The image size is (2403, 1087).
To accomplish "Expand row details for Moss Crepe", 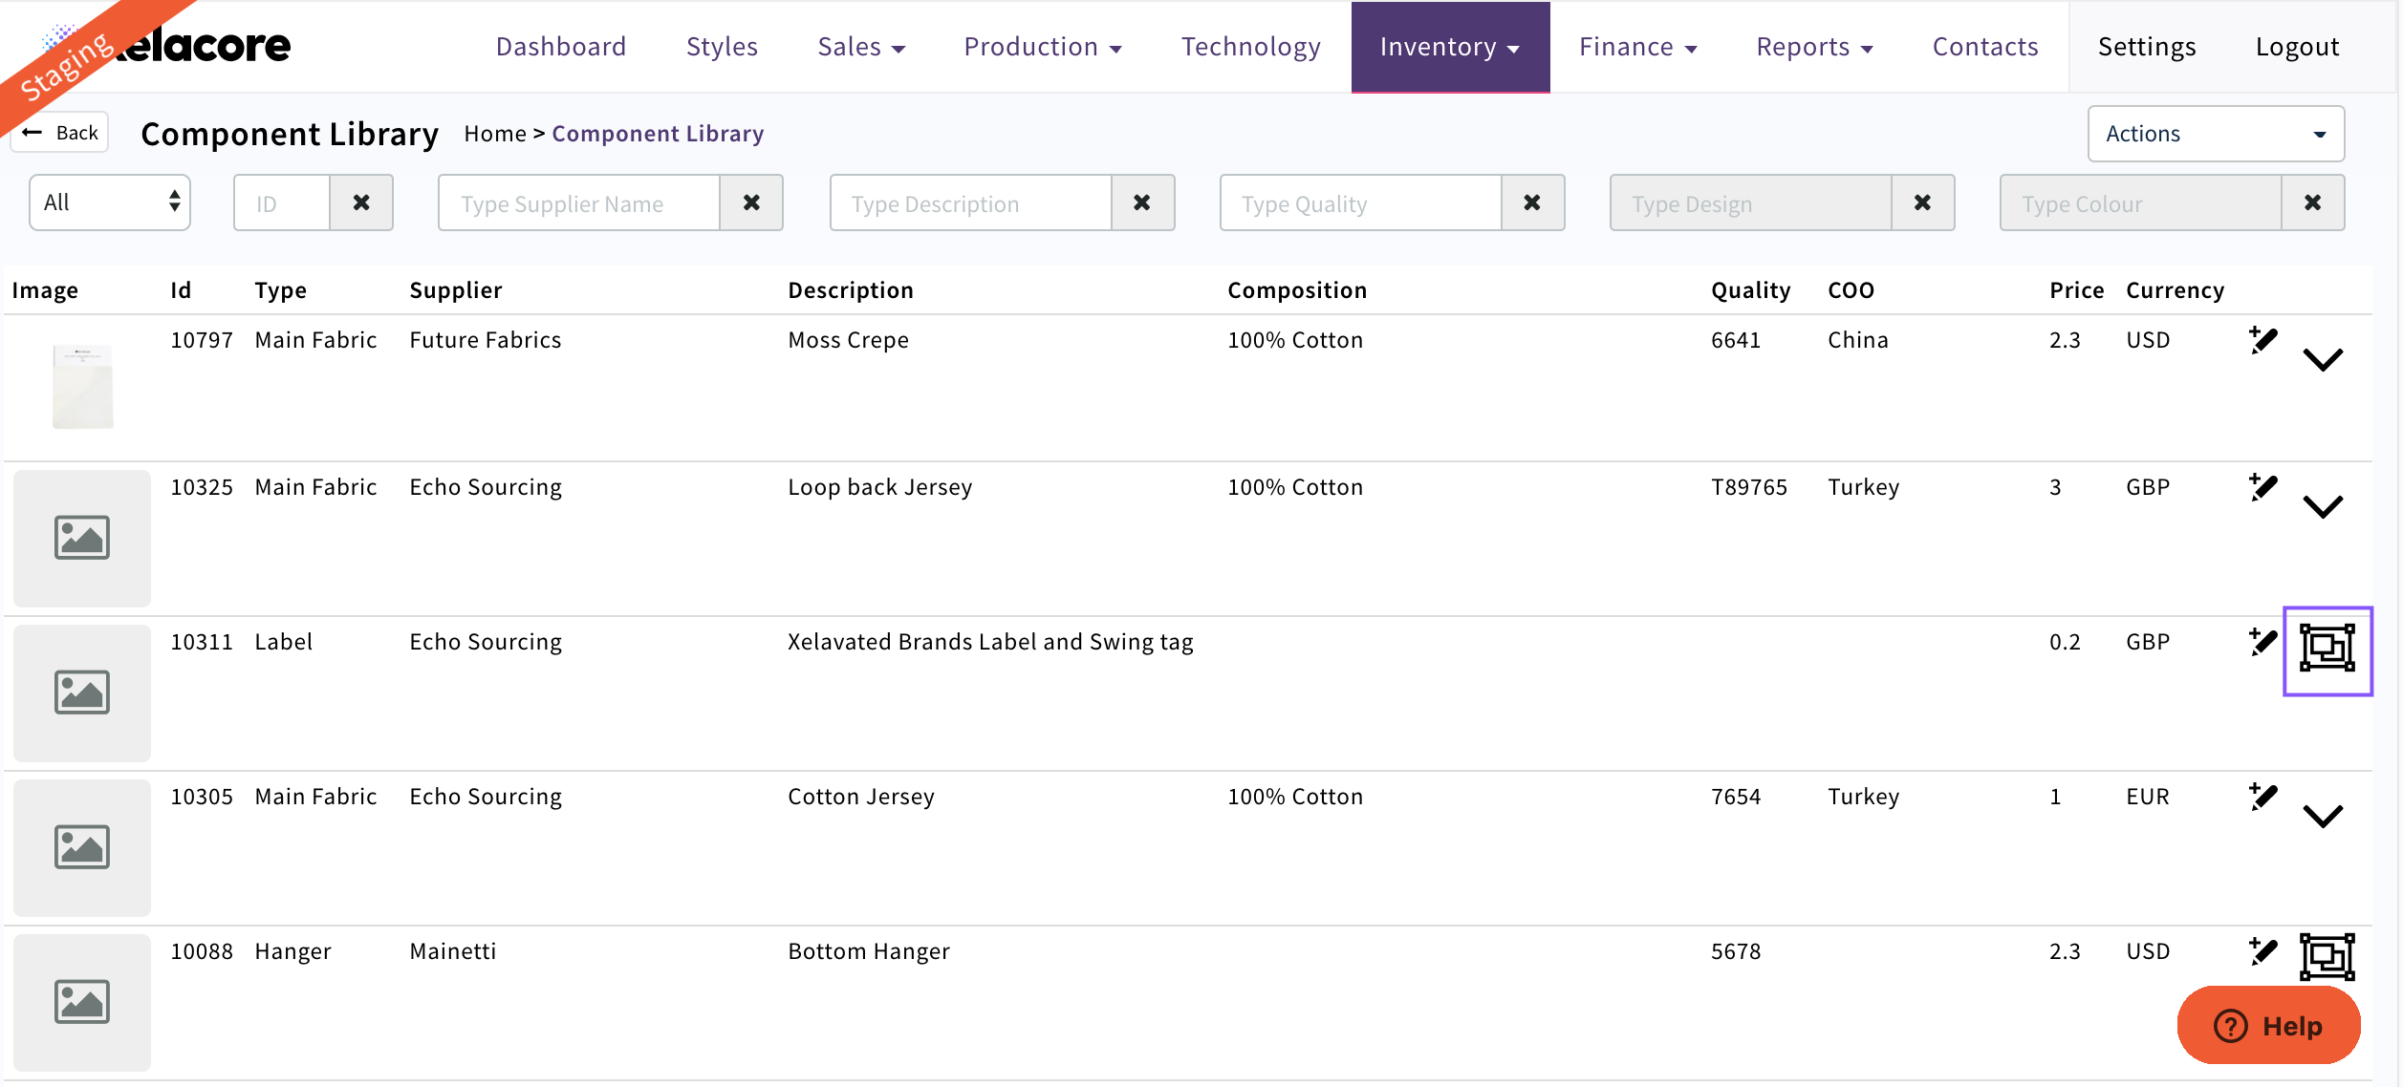I will point(2323,360).
